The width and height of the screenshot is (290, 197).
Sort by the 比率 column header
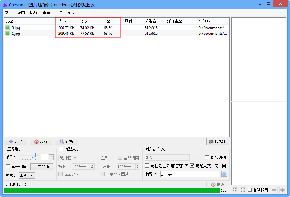(x=112, y=21)
